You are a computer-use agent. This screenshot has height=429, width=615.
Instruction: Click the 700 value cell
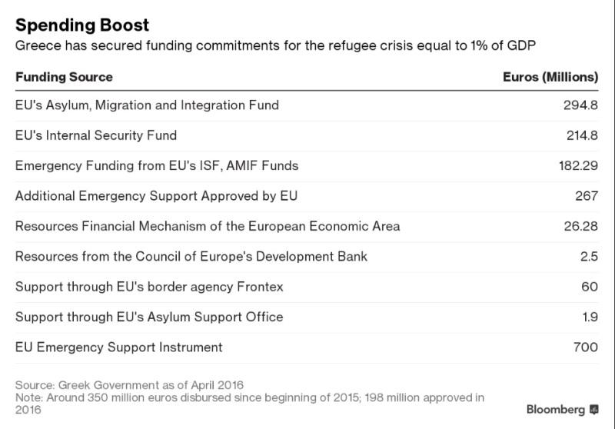pyautogui.click(x=586, y=348)
